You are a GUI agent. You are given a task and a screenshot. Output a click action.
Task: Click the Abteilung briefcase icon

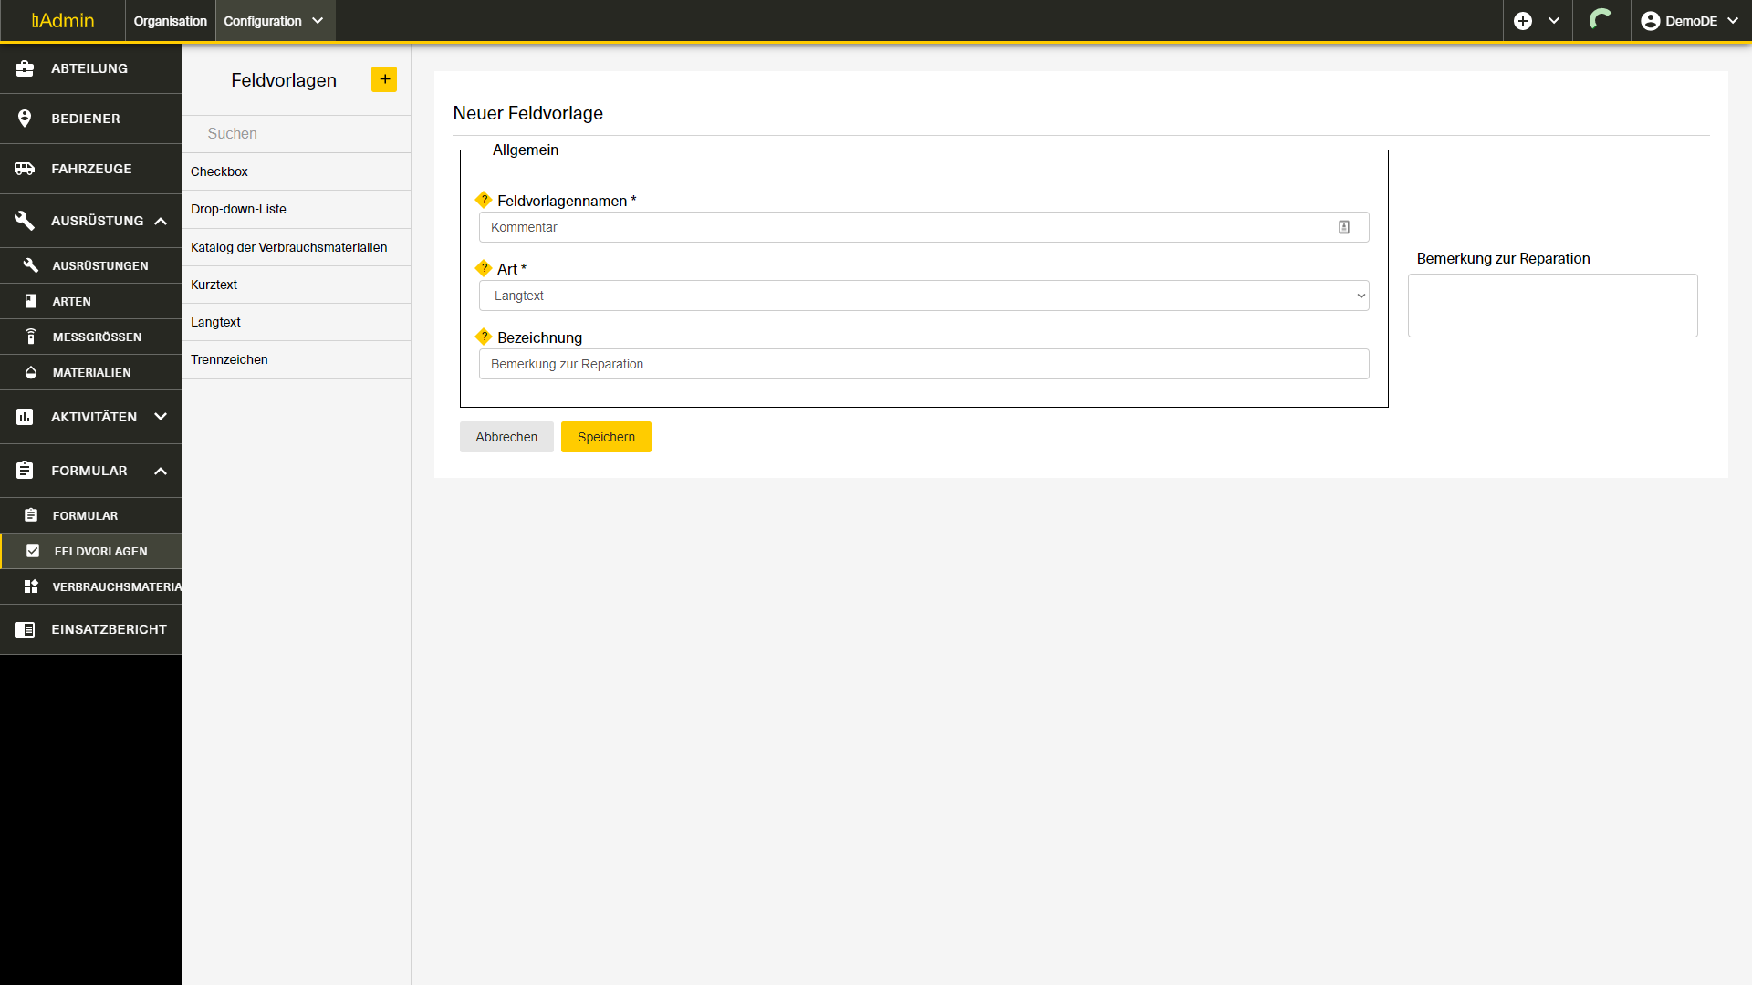(25, 68)
